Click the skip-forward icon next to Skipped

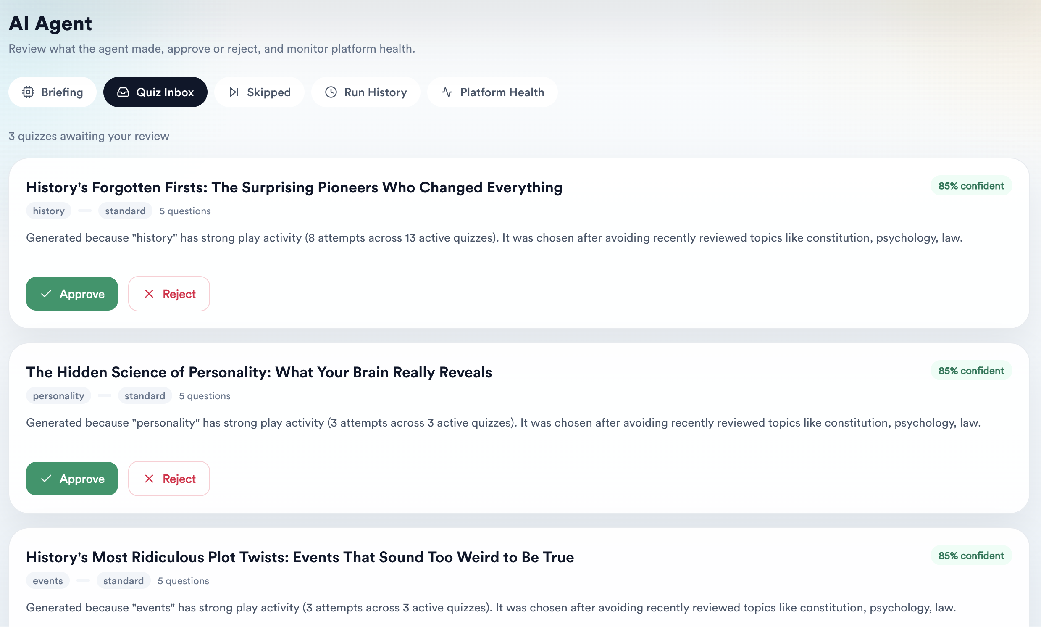[235, 92]
